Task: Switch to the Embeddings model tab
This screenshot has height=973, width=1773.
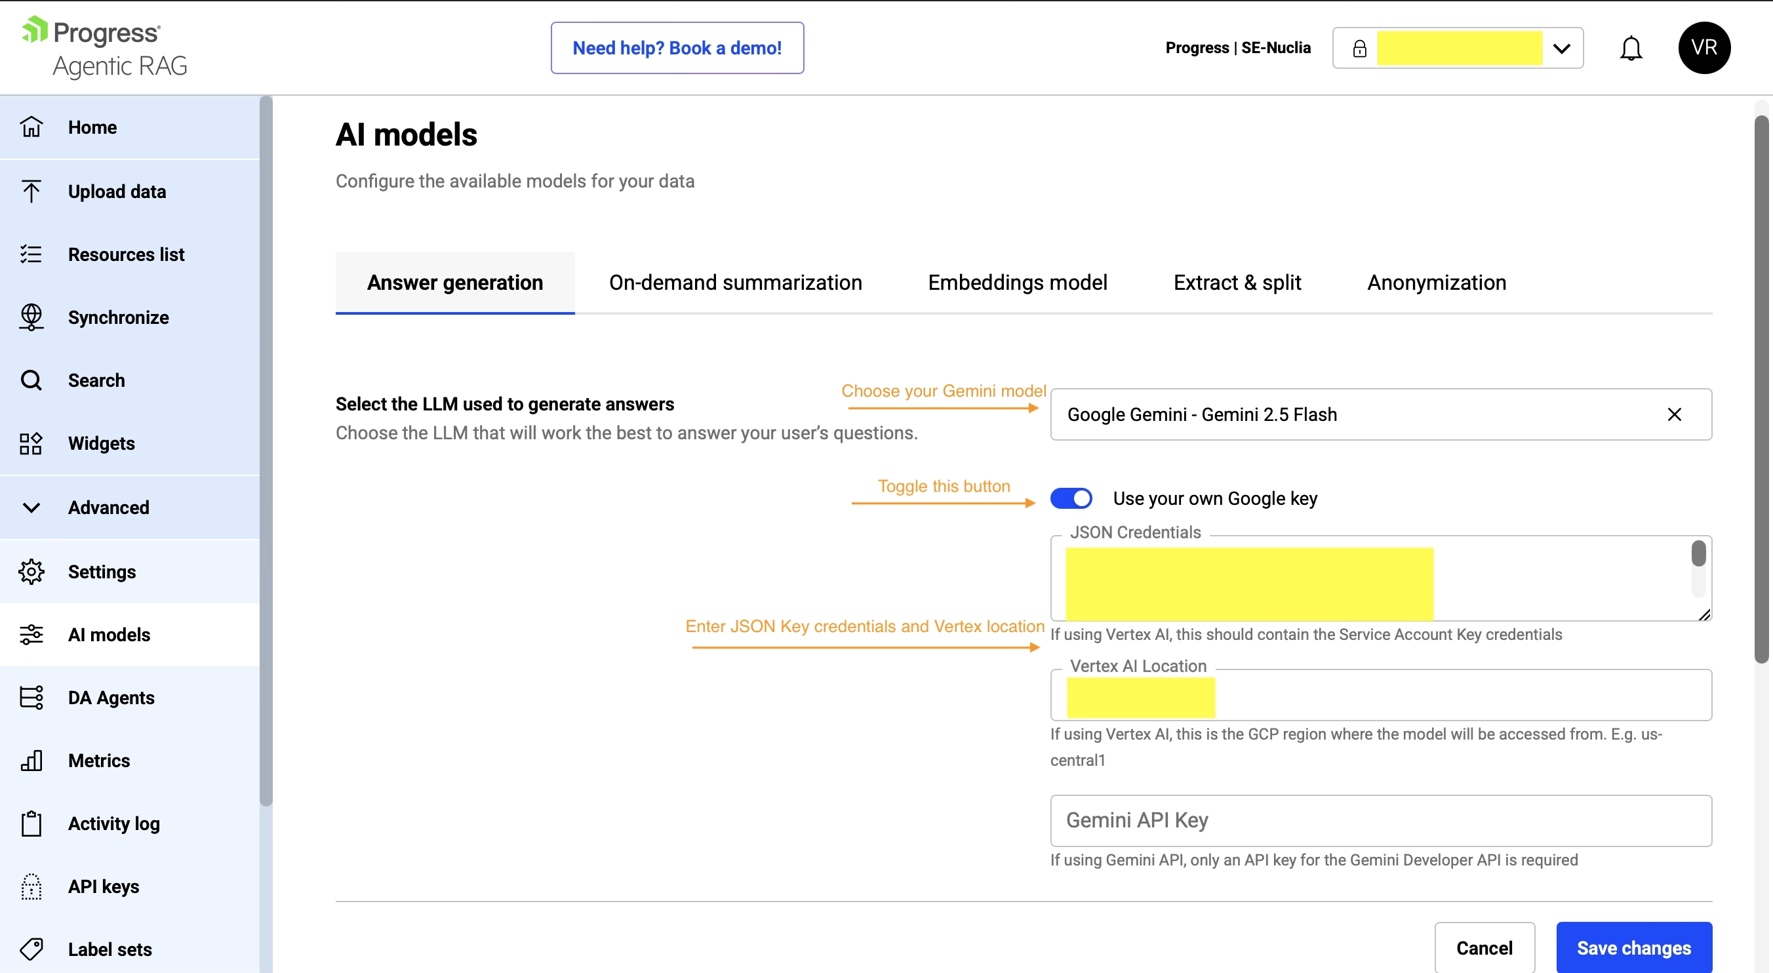Action: pyautogui.click(x=1017, y=283)
